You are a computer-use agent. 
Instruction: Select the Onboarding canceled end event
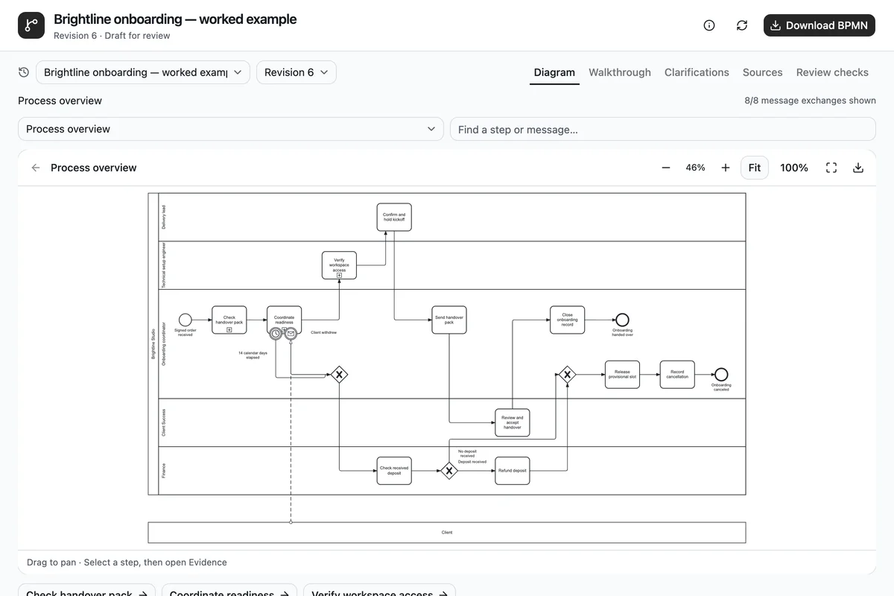point(721,375)
